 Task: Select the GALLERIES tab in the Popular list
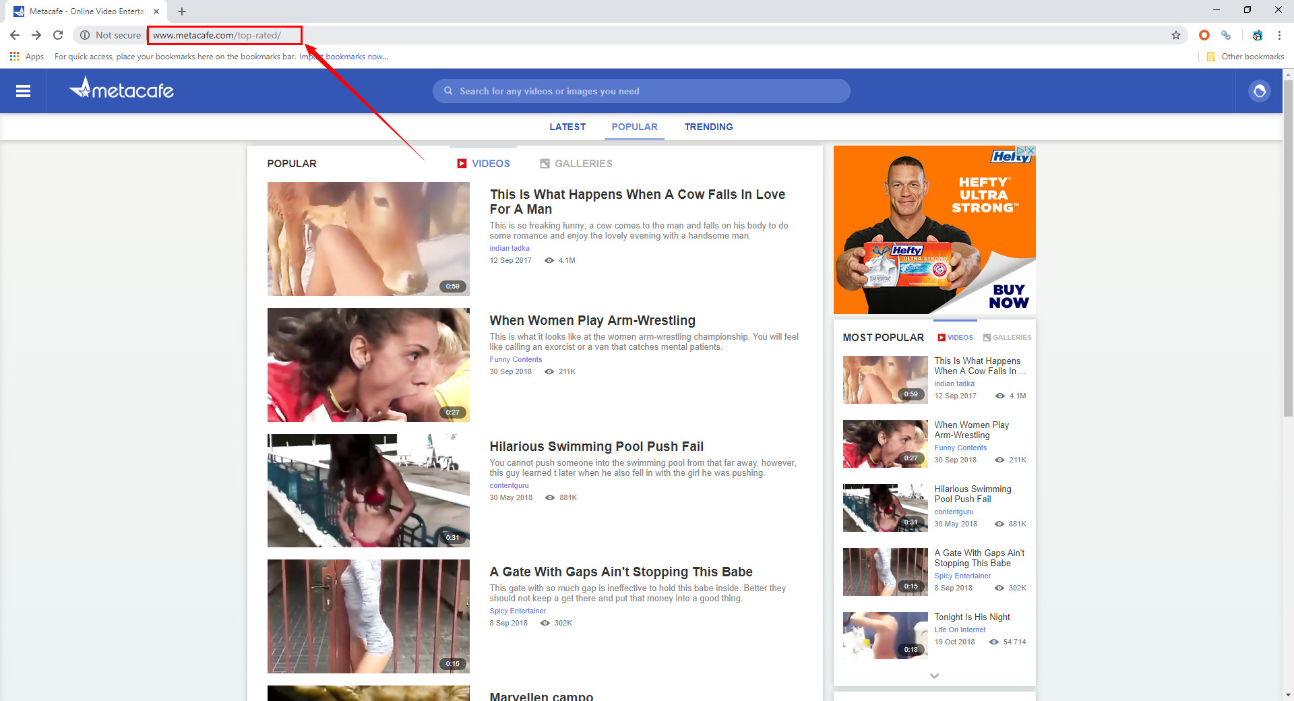[576, 164]
